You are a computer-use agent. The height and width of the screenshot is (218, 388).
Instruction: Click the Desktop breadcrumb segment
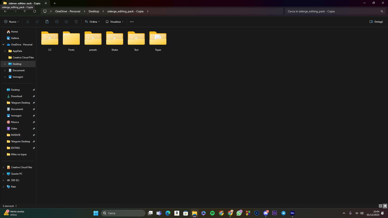pos(94,11)
